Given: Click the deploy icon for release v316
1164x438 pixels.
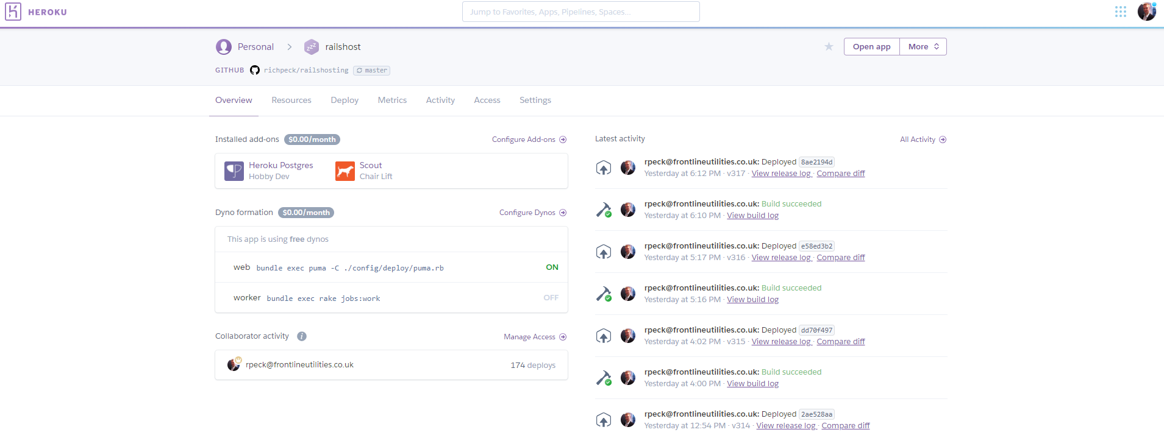Looking at the screenshot, I should pyautogui.click(x=604, y=252).
